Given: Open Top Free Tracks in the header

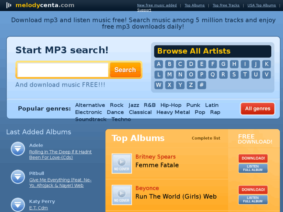Looking at the screenshot, I should (226, 5).
